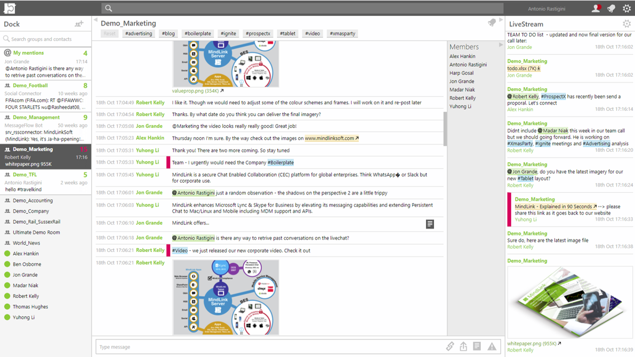Click the chat message scrollbar thumb

click(x=445, y=129)
